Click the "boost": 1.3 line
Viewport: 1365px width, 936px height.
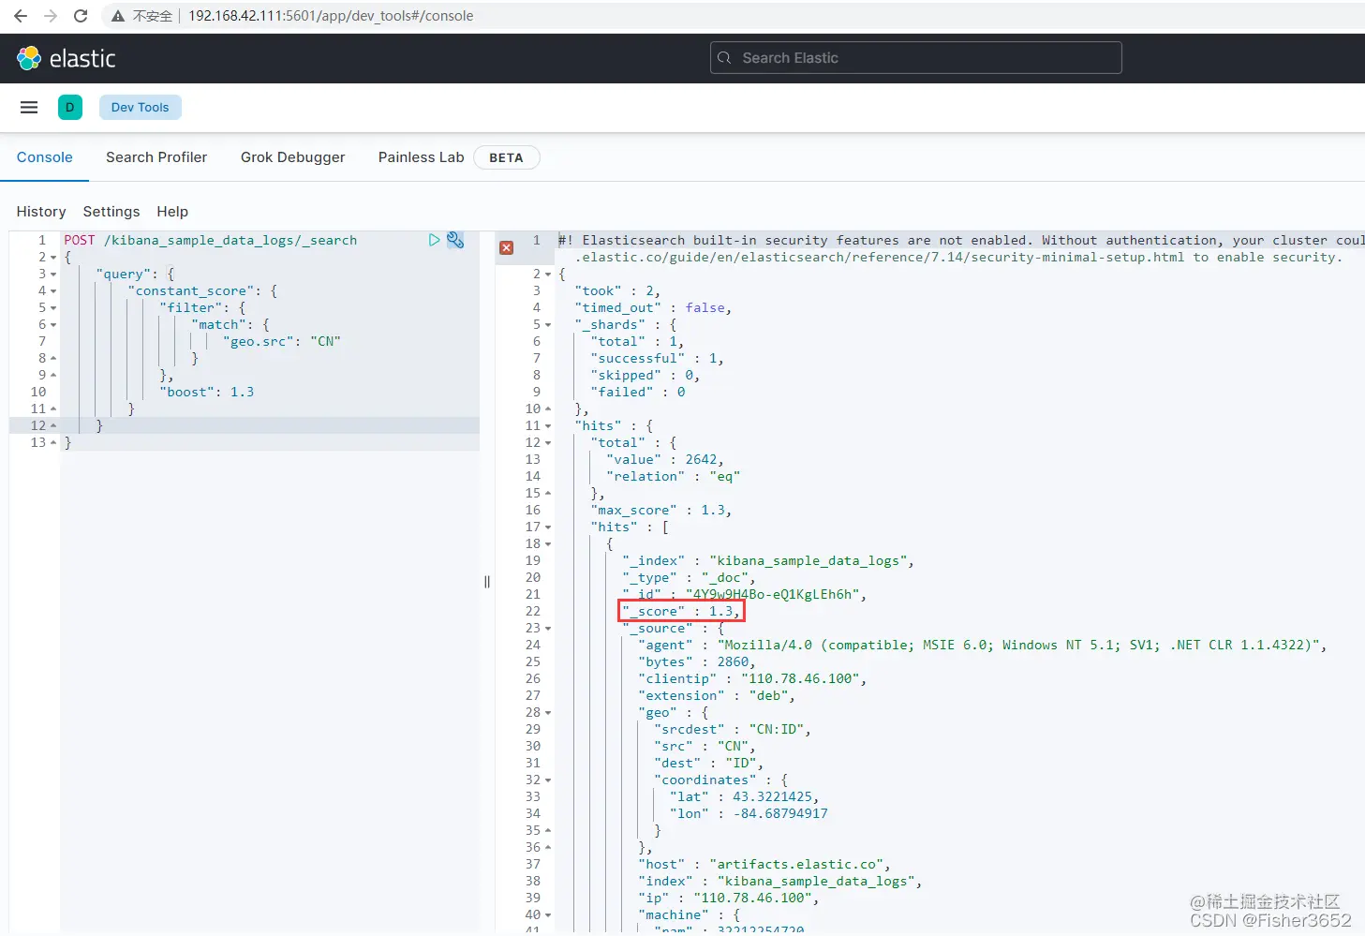click(x=207, y=392)
